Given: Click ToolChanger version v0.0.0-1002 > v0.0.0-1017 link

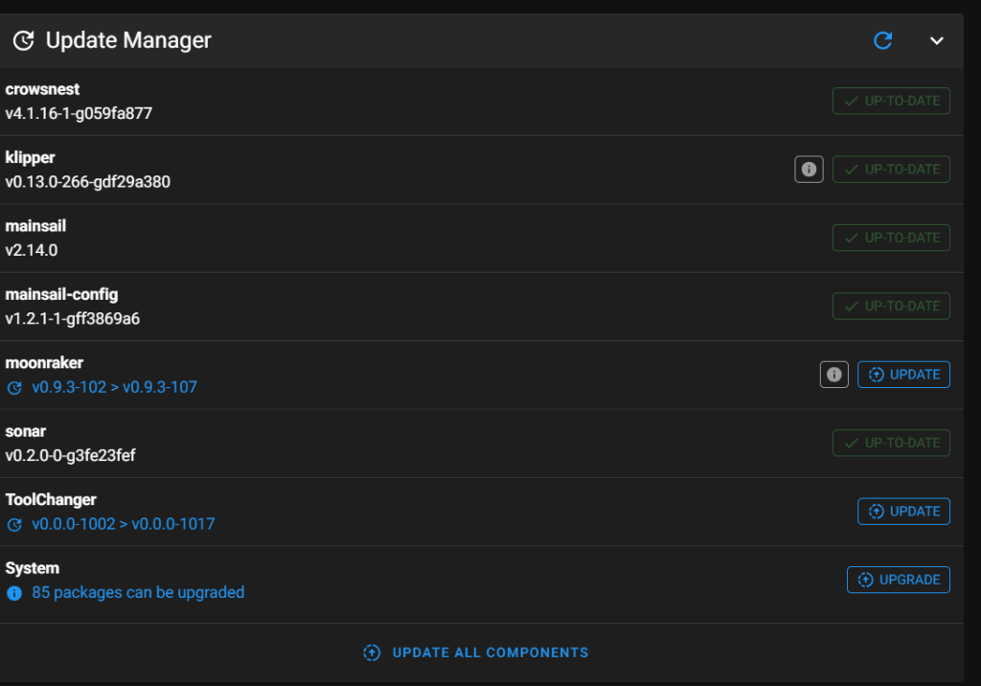Looking at the screenshot, I should click(x=123, y=525).
